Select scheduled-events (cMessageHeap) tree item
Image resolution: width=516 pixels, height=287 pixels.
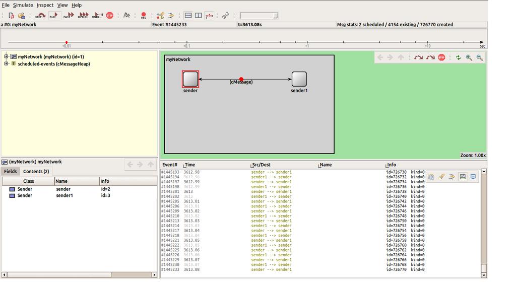coord(54,64)
